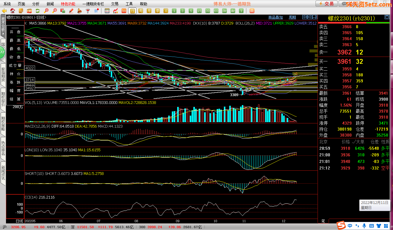Refresh data with the green arrows icon
This screenshot has height=230, width=393.
click(x=38, y=11)
